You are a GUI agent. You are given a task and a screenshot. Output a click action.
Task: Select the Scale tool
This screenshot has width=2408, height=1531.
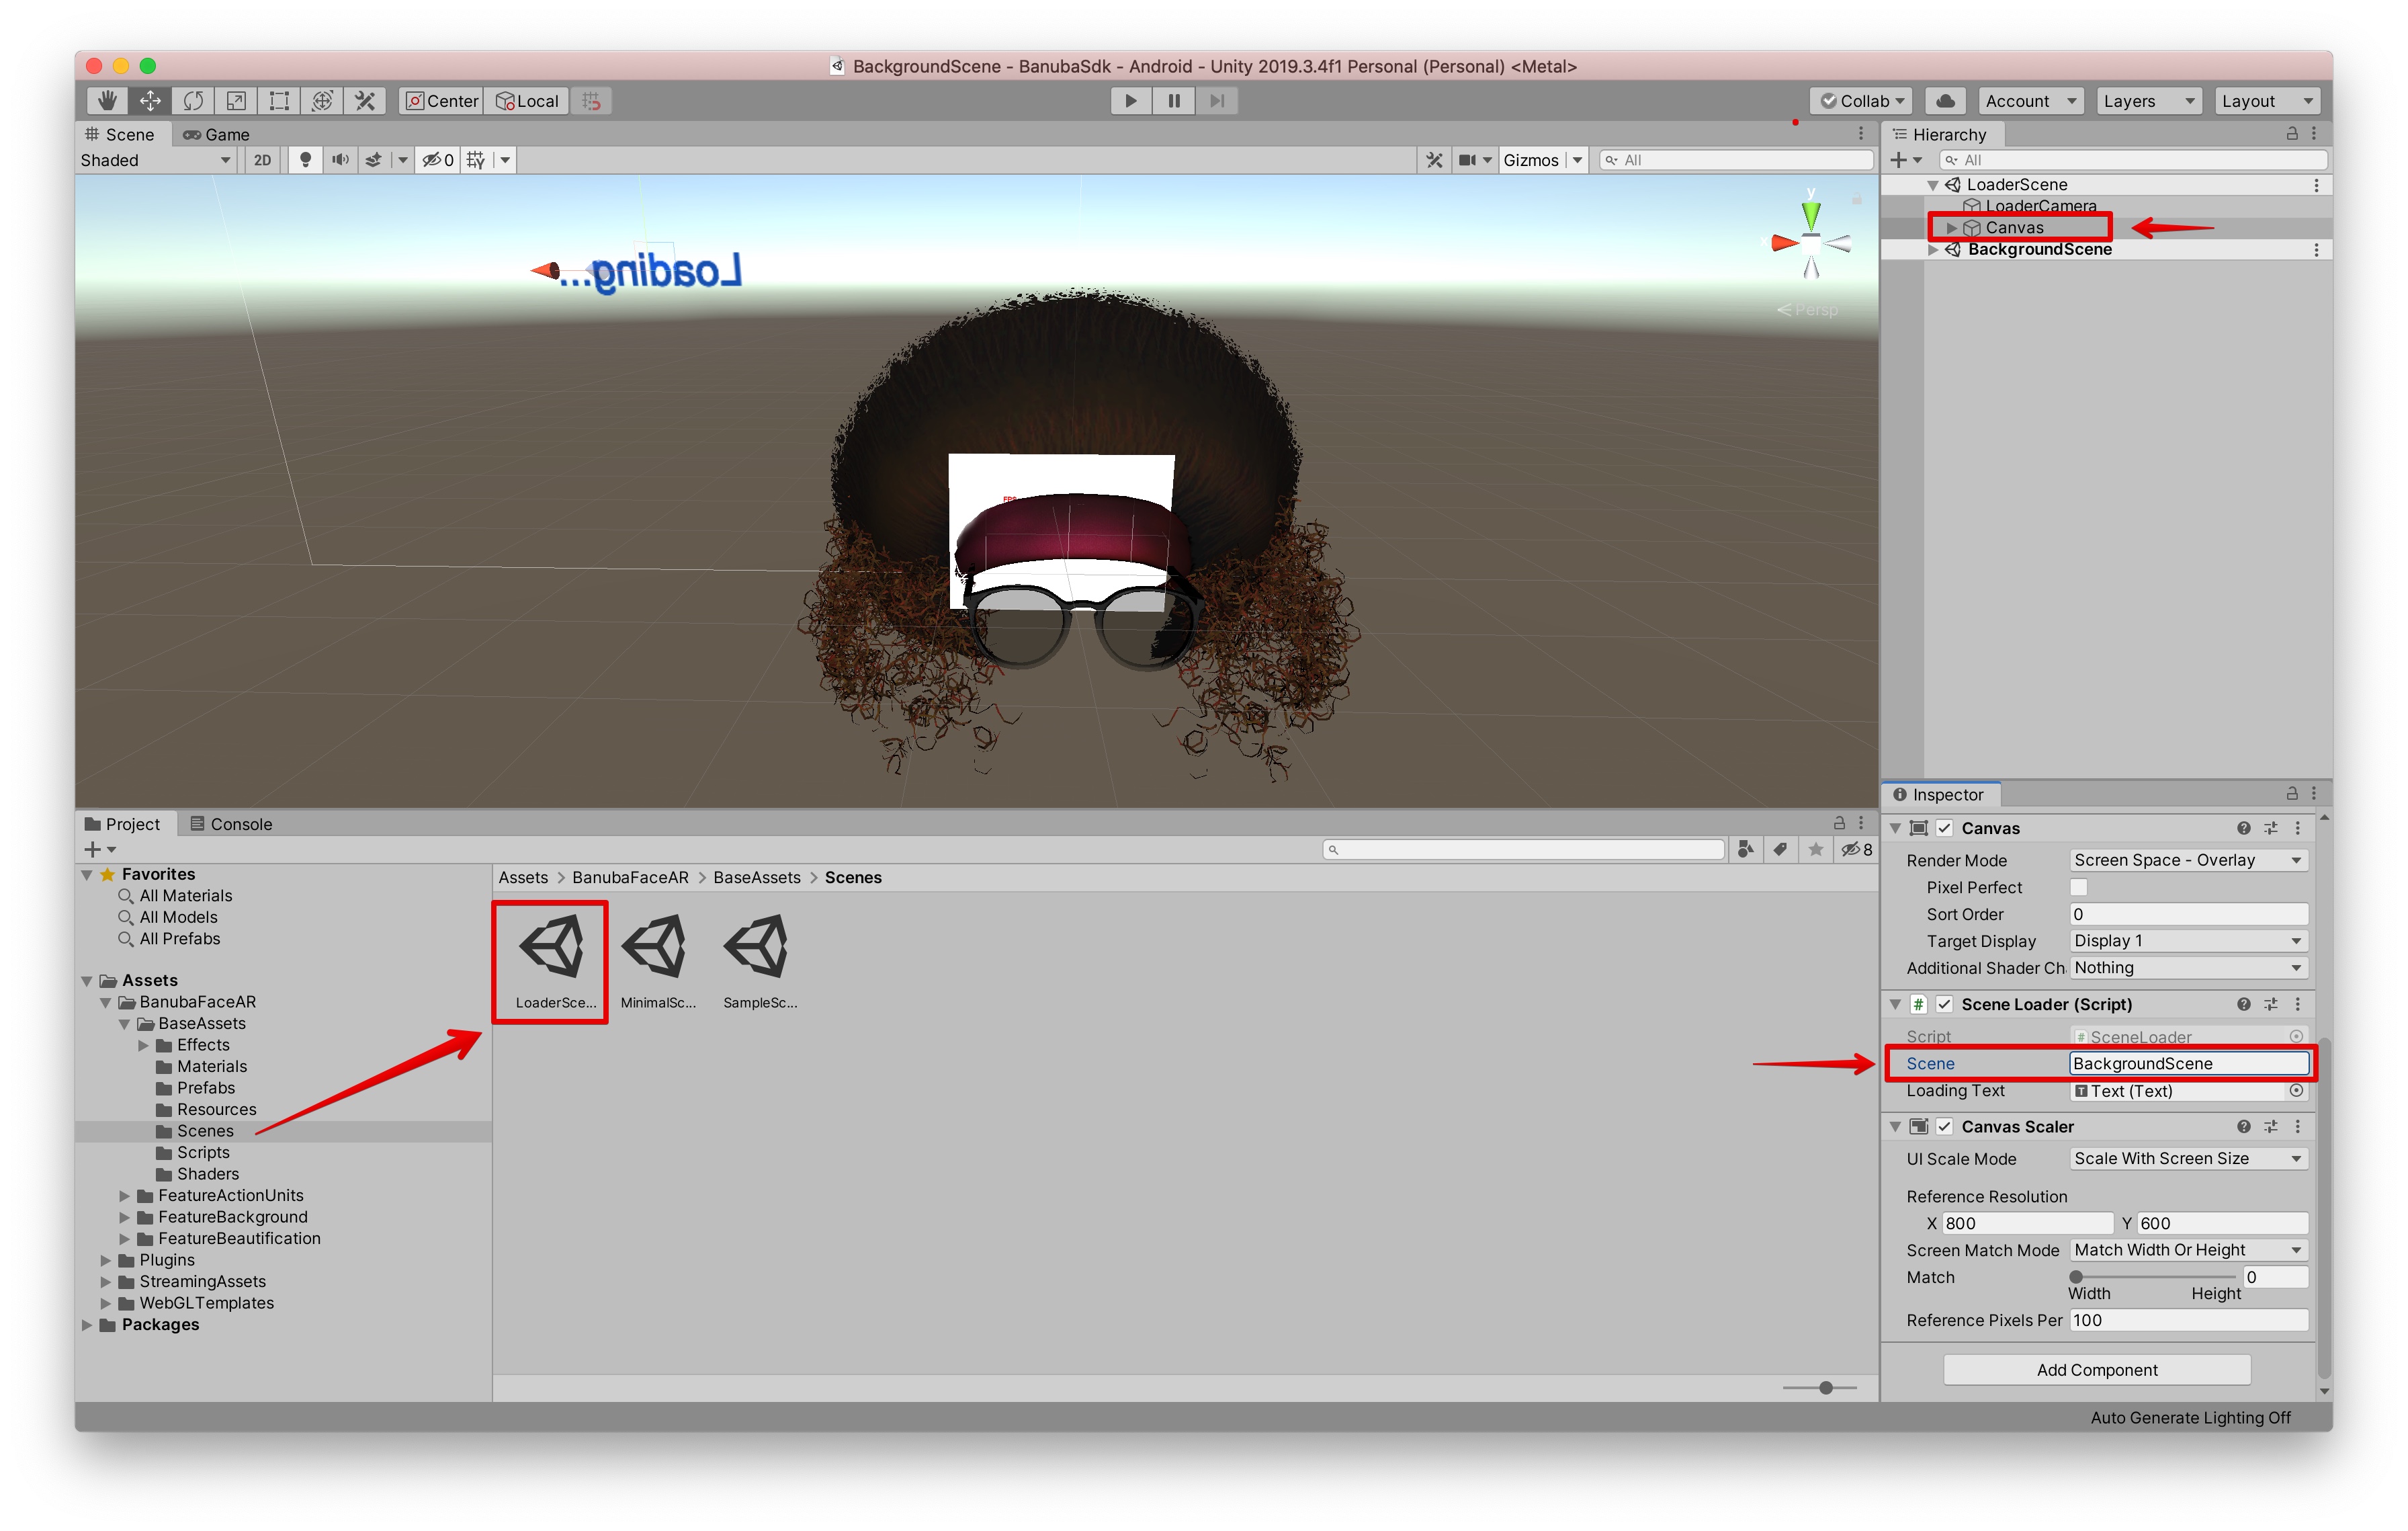point(236,101)
